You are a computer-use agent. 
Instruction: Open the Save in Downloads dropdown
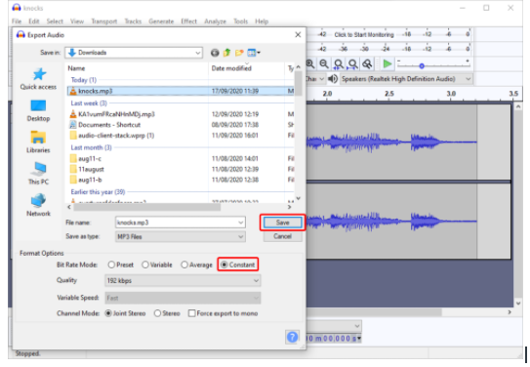coord(134,53)
